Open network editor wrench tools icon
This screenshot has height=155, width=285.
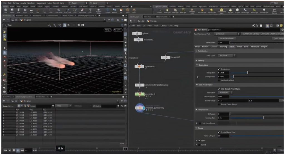click(x=254, y=26)
